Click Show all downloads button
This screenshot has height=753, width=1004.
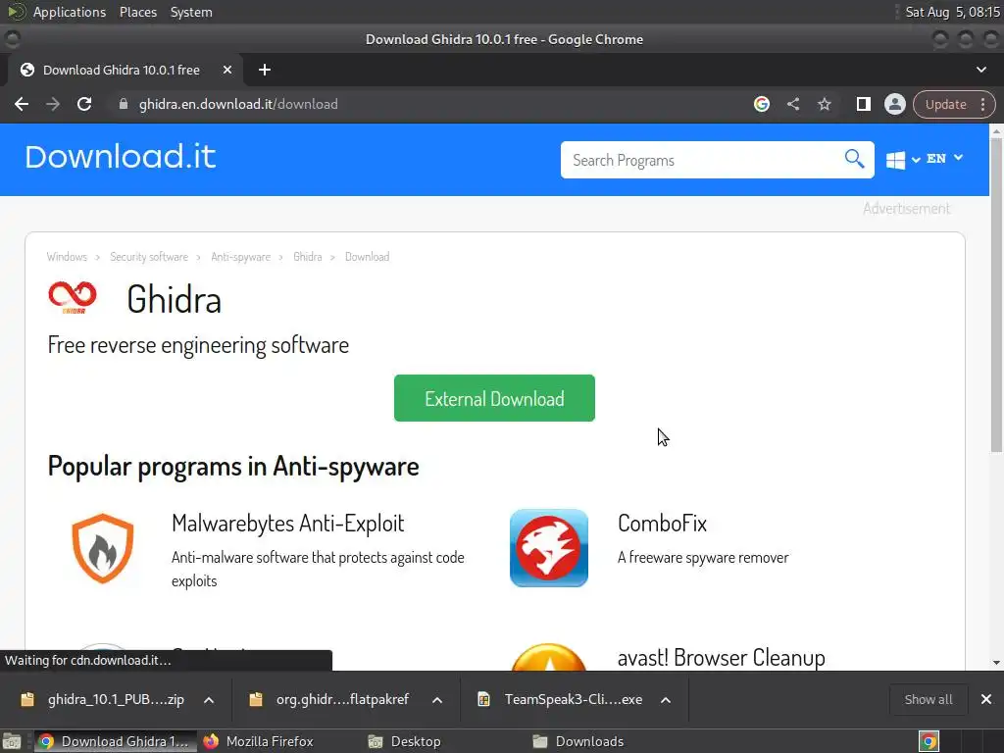tap(928, 699)
